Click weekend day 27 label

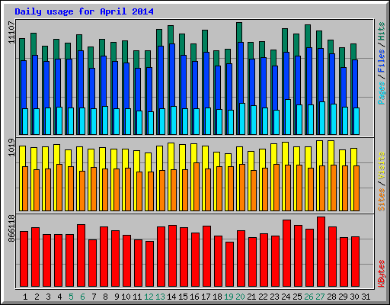320,297
